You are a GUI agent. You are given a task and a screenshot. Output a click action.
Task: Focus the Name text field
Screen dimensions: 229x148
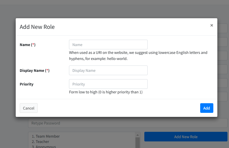pyautogui.click(x=108, y=45)
